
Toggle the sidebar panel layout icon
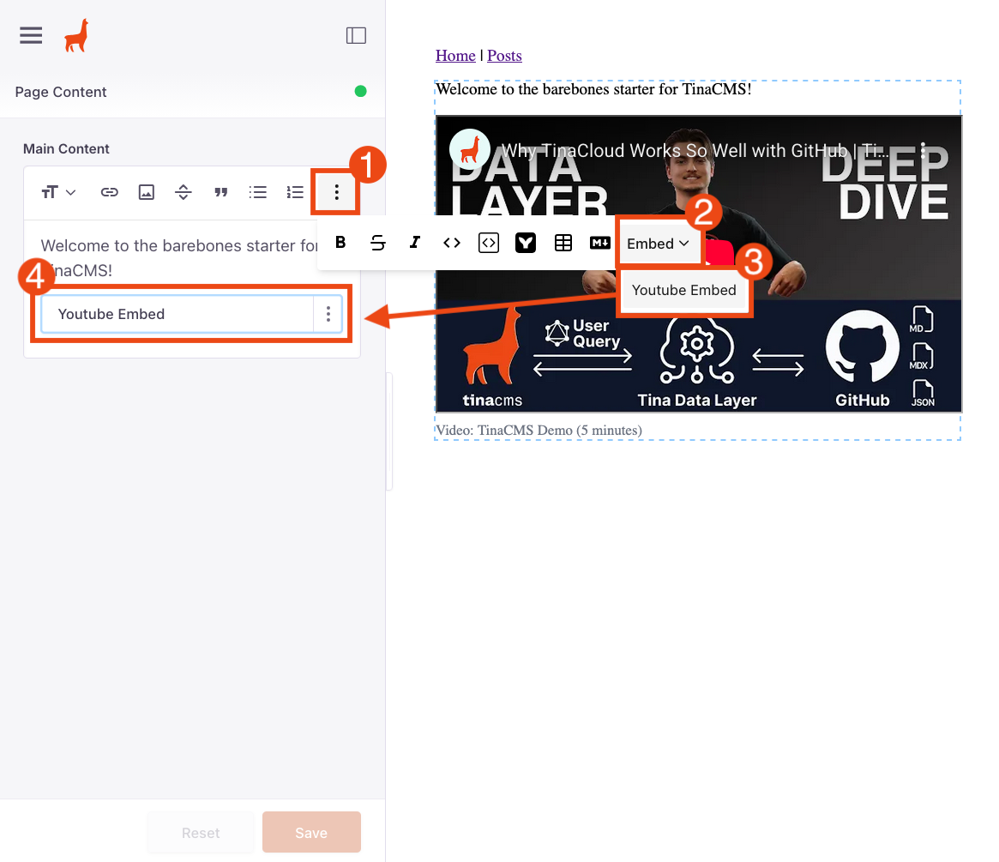click(356, 35)
